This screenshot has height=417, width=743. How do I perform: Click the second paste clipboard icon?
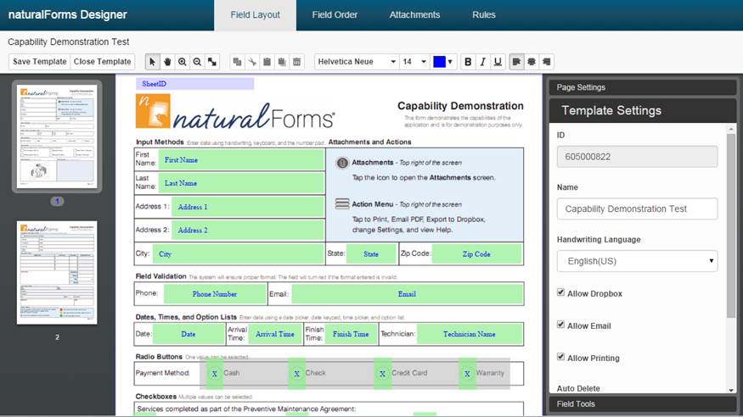[x=281, y=62]
